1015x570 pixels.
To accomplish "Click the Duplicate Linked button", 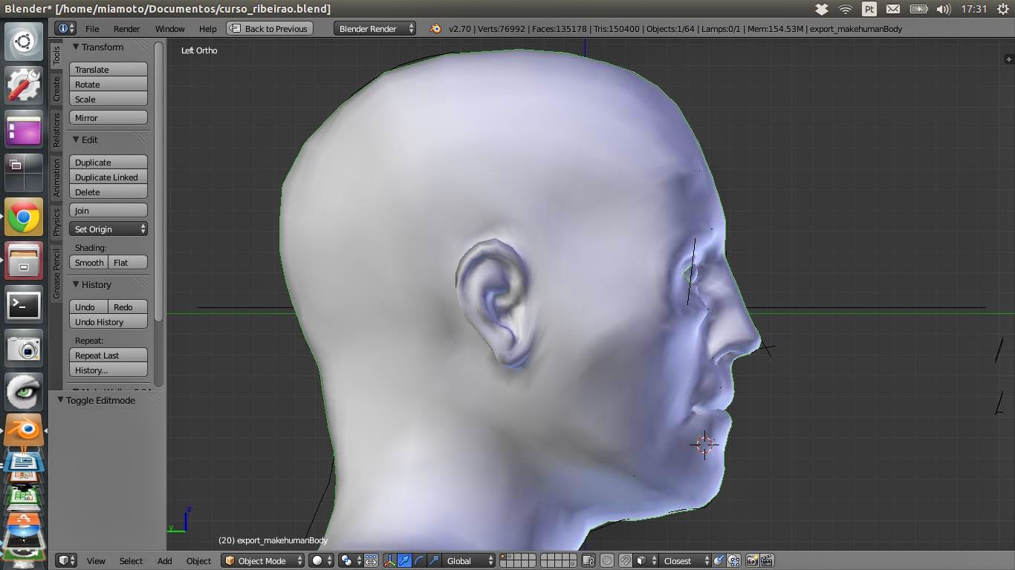I will [108, 177].
